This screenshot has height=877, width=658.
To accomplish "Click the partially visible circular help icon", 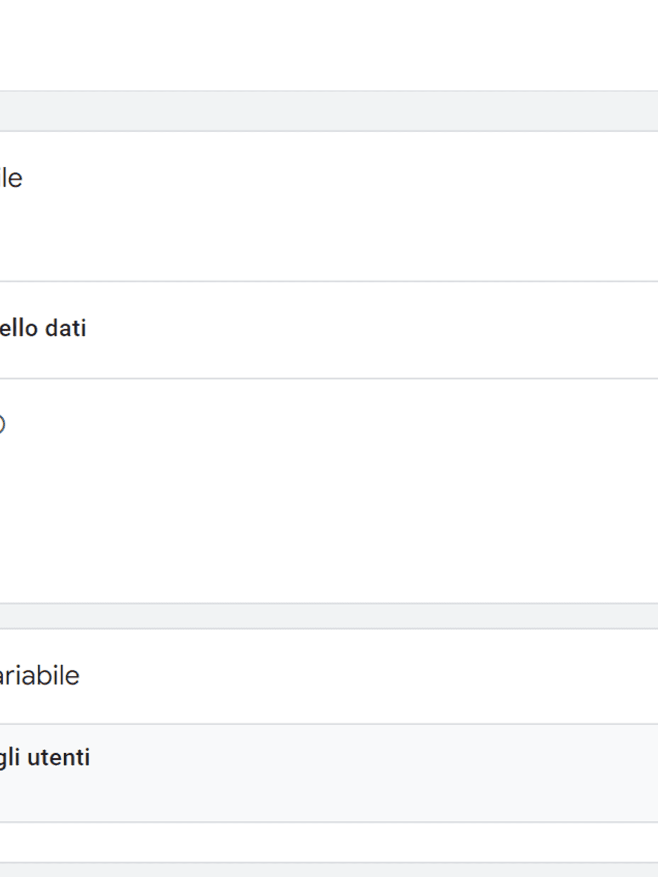I will click(x=2, y=424).
